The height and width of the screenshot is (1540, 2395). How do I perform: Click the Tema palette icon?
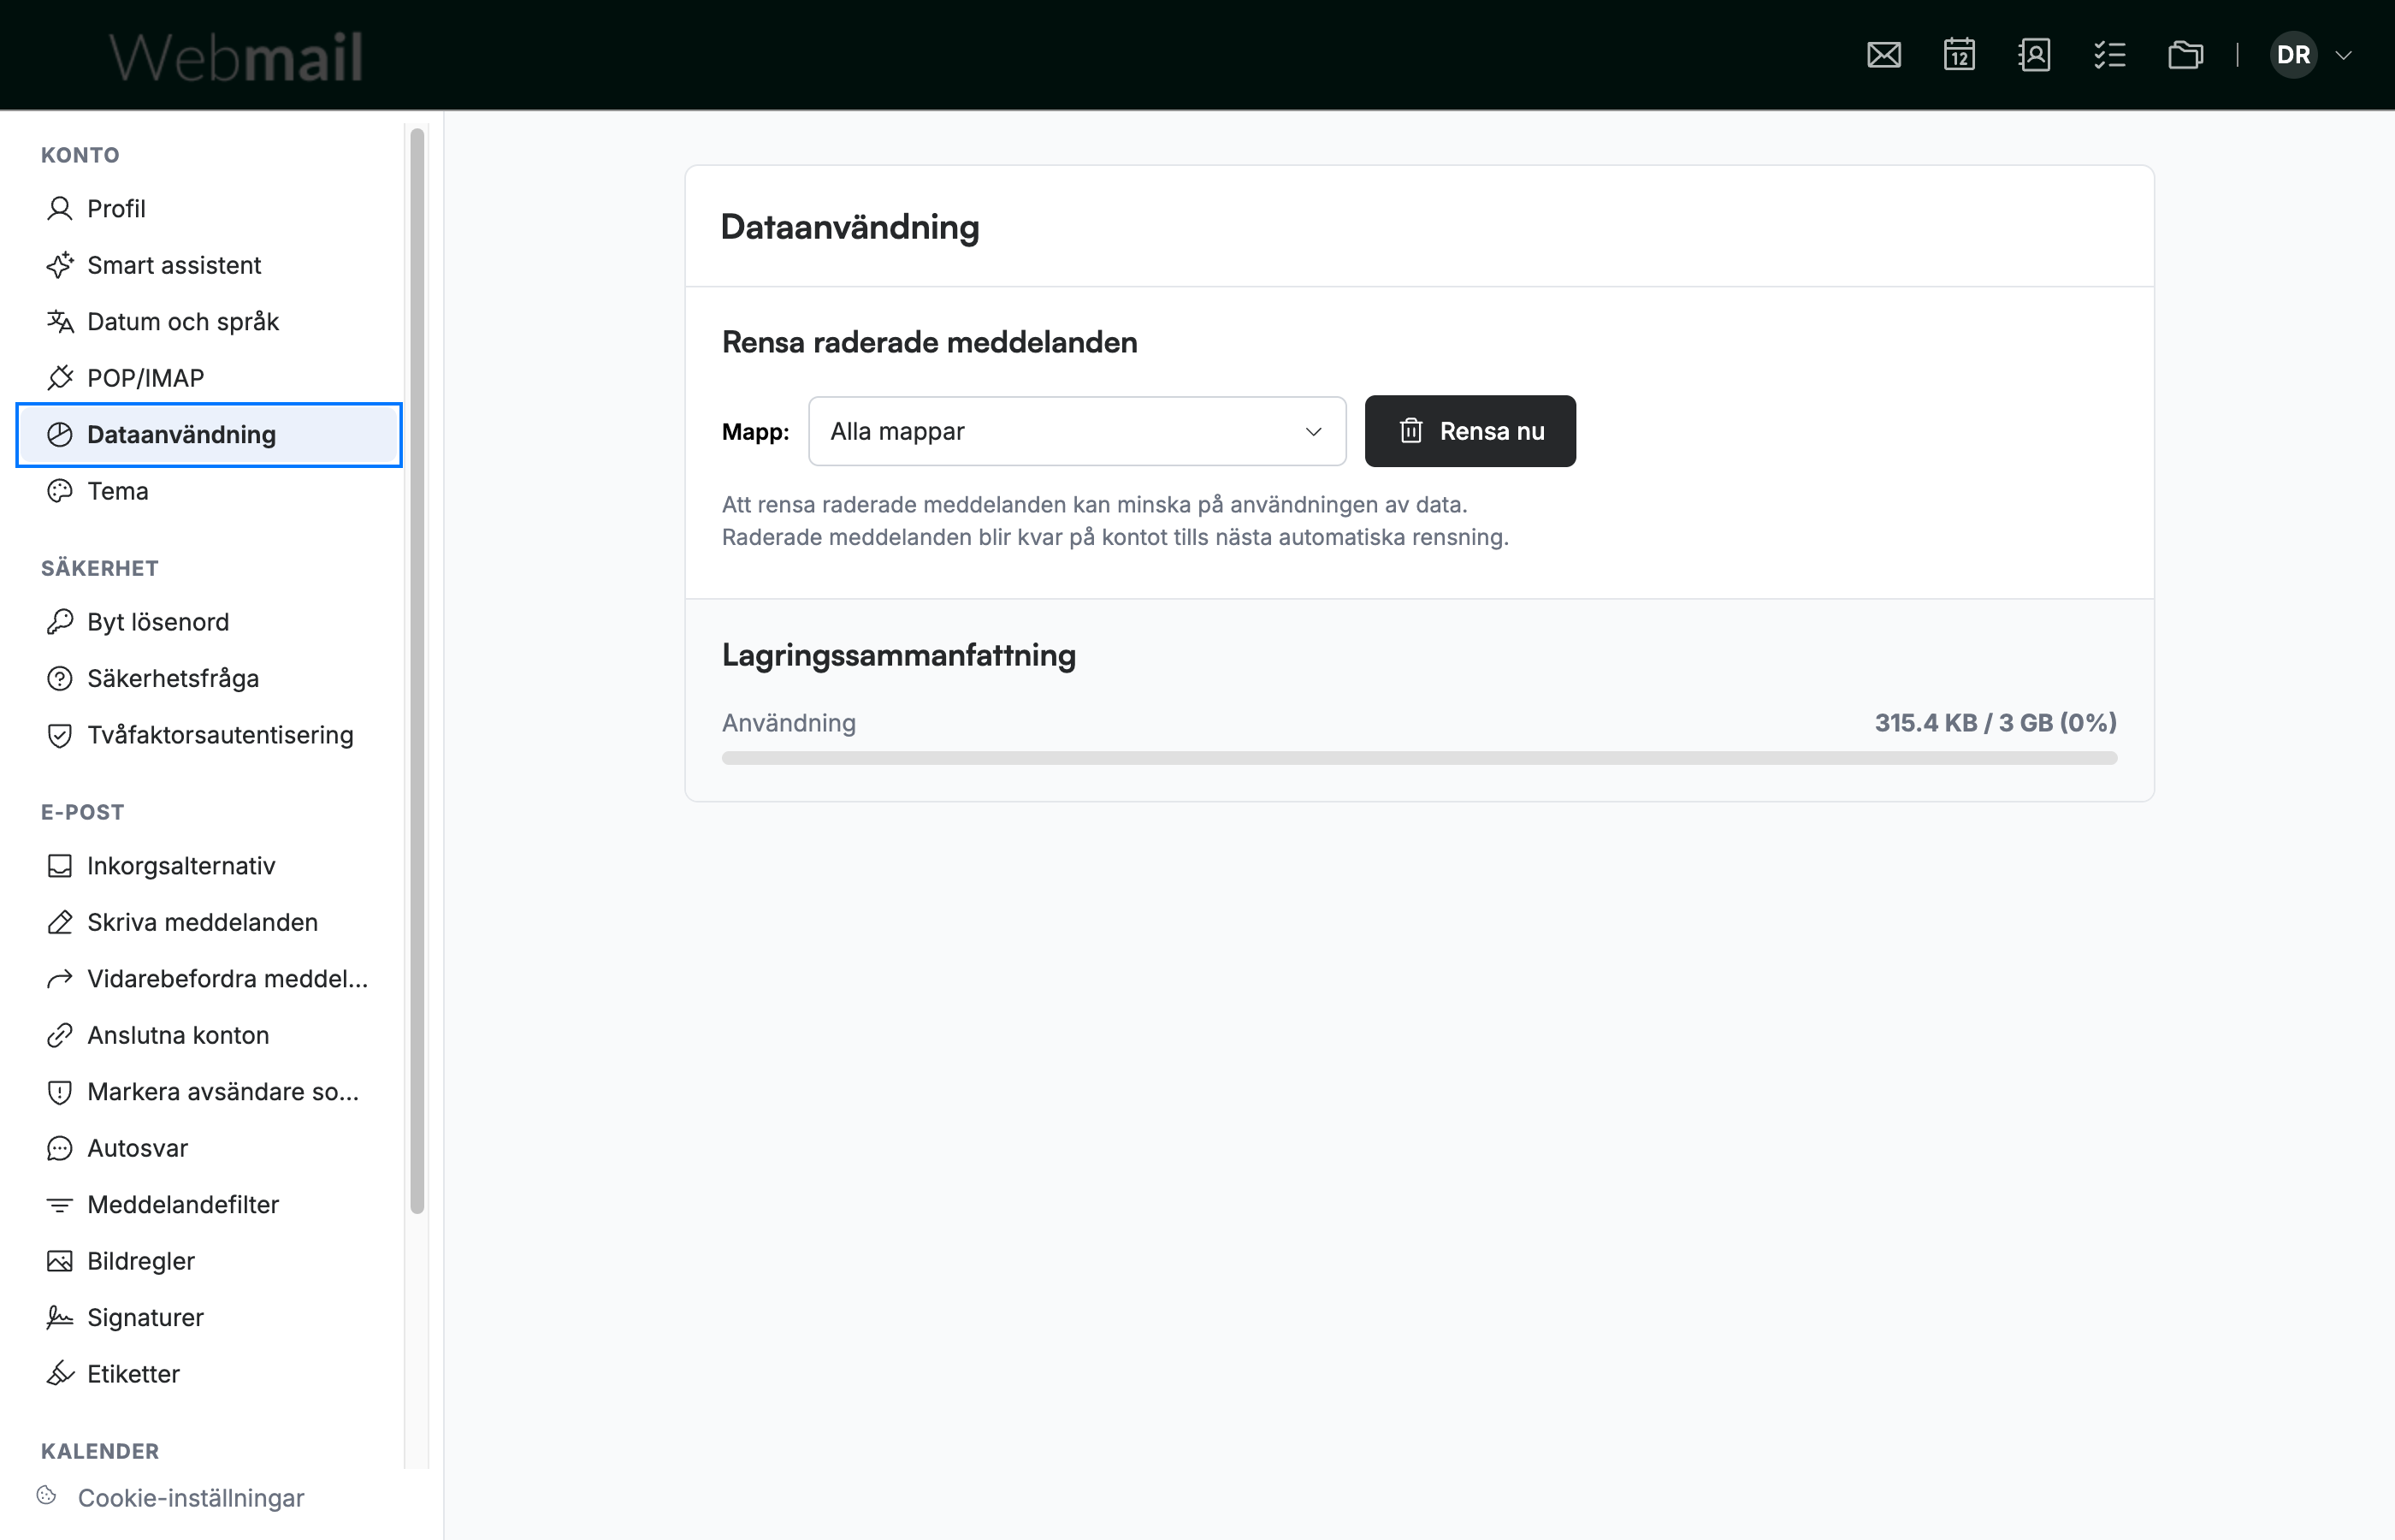[x=60, y=491]
